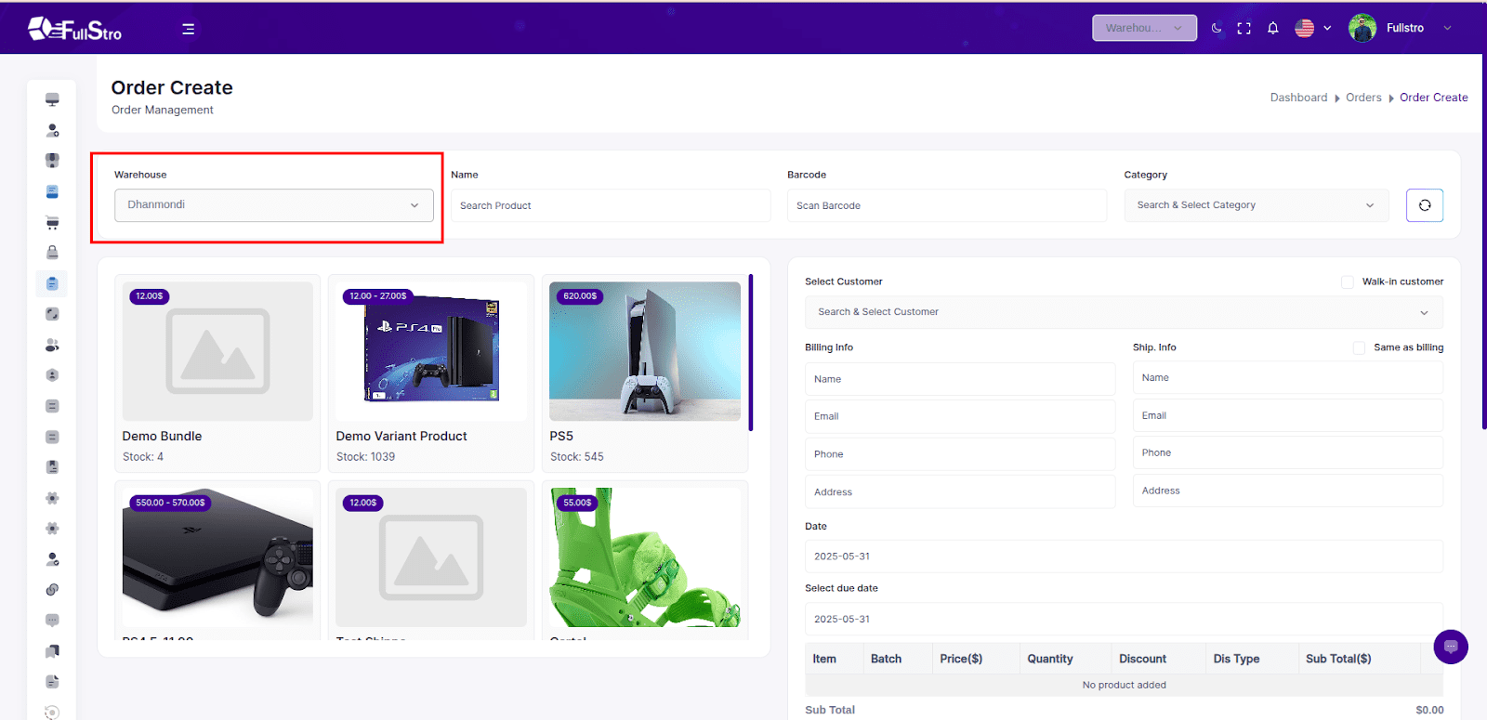This screenshot has height=720, width=1487.
Task: Select the green binding 55.00$ product card
Action: tap(645, 560)
